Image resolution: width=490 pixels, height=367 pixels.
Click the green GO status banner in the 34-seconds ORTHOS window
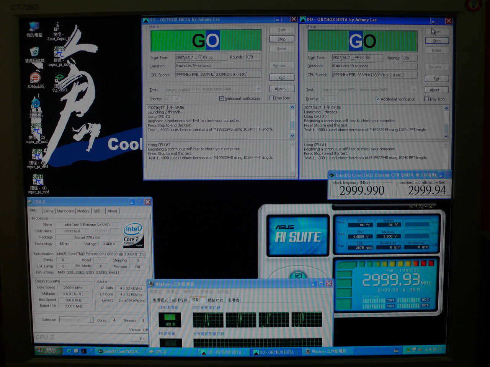pos(206,40)
